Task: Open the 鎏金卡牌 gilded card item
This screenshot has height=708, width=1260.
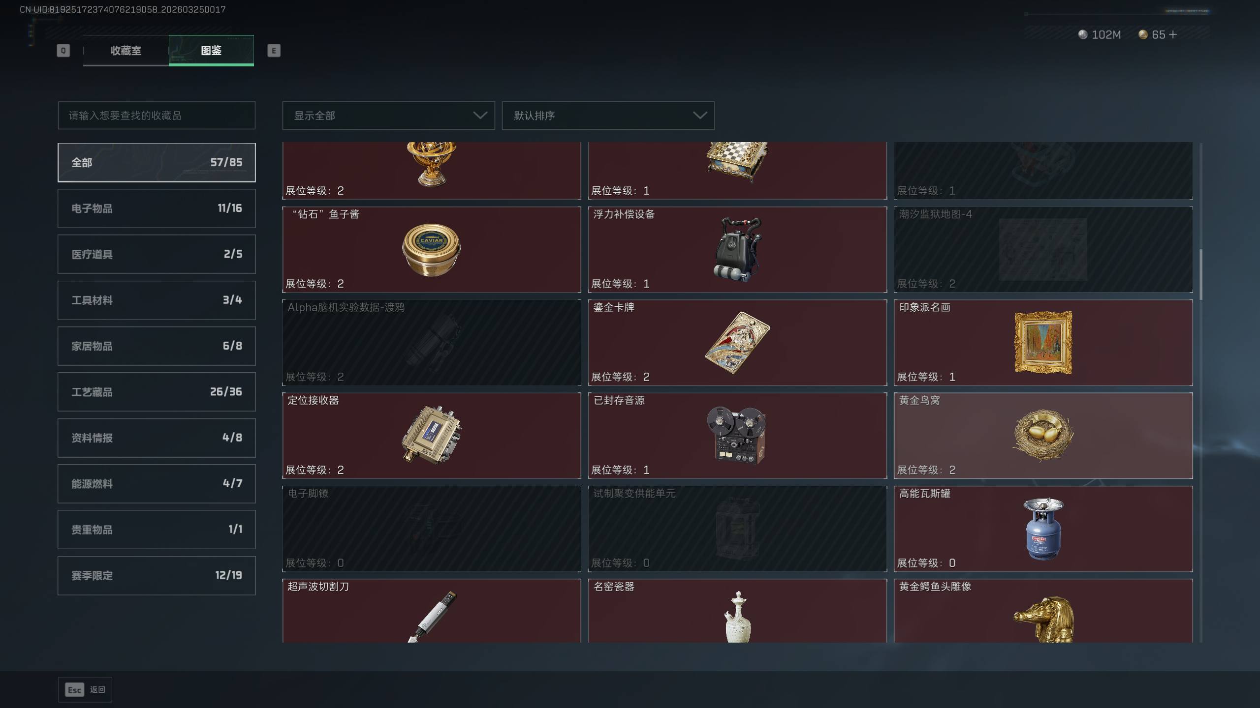Action: (x=737, y=343)
